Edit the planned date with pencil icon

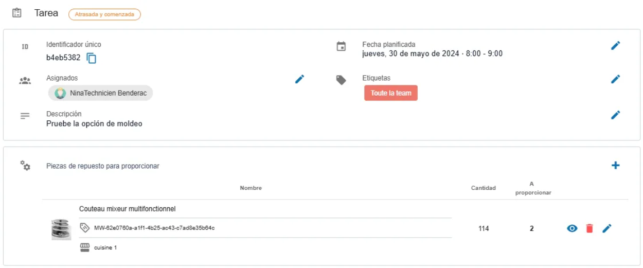pos(615,46)
